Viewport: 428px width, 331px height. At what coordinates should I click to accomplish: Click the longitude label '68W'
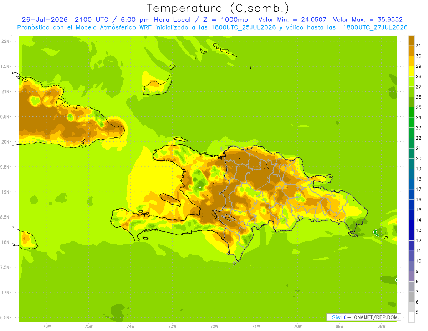[381, 326]
